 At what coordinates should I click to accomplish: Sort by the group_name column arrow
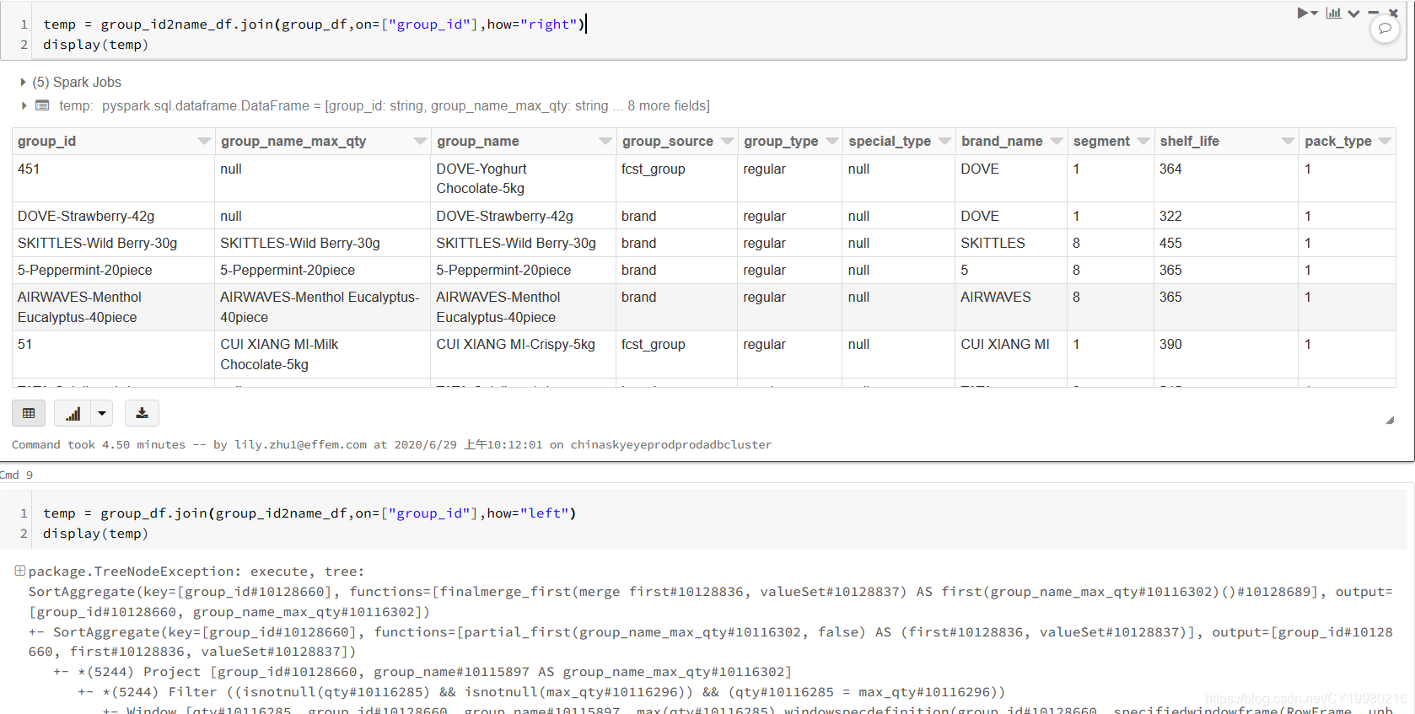(605, 141)
